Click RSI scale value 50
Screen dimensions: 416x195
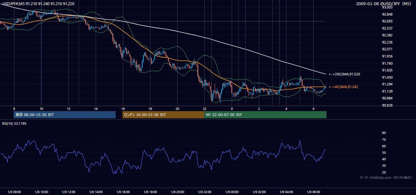(384, 152)
